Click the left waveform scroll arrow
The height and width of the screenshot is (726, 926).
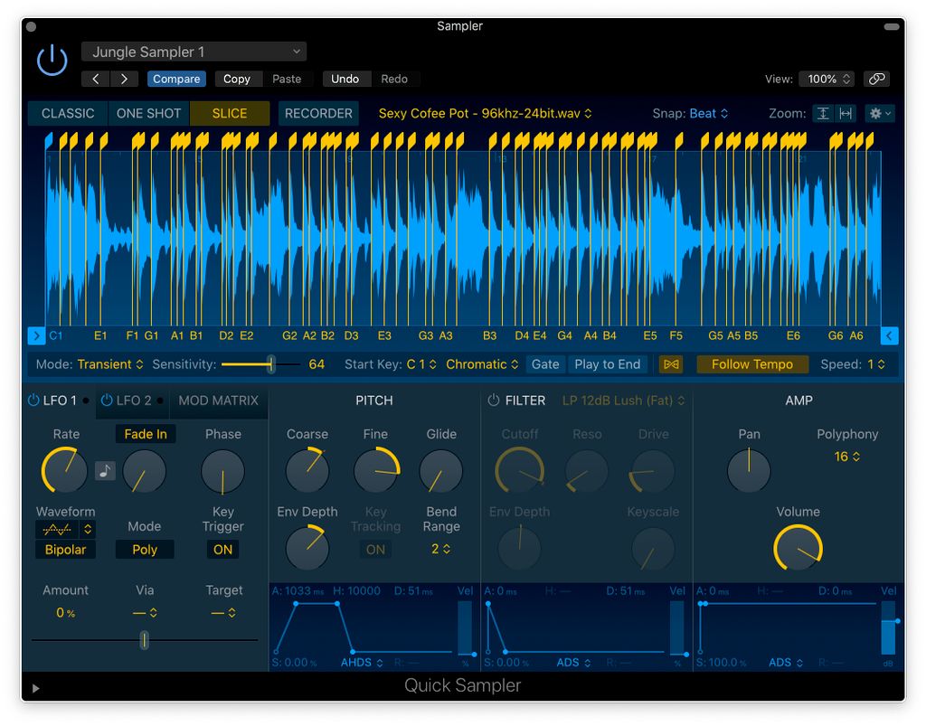(x=36, y=335)
